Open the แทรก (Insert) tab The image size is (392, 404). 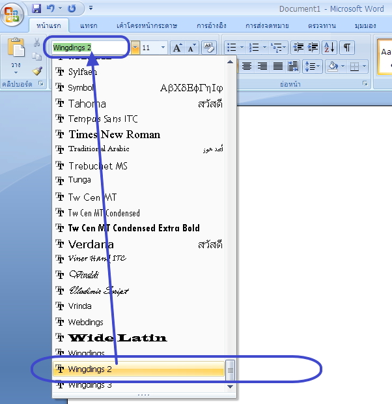(x=89, y=25)
